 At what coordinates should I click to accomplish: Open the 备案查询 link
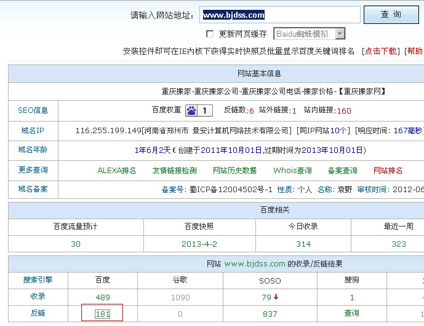[x=342, y=171]
